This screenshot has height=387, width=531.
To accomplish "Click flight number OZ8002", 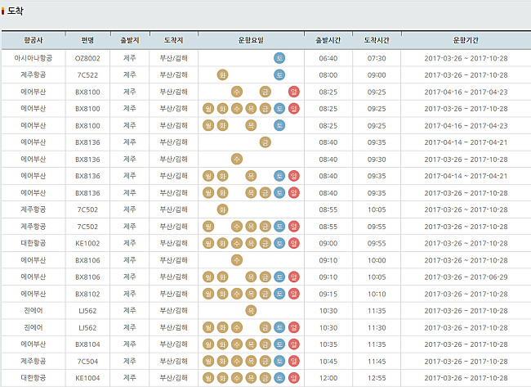I will (x=87, y=58).
